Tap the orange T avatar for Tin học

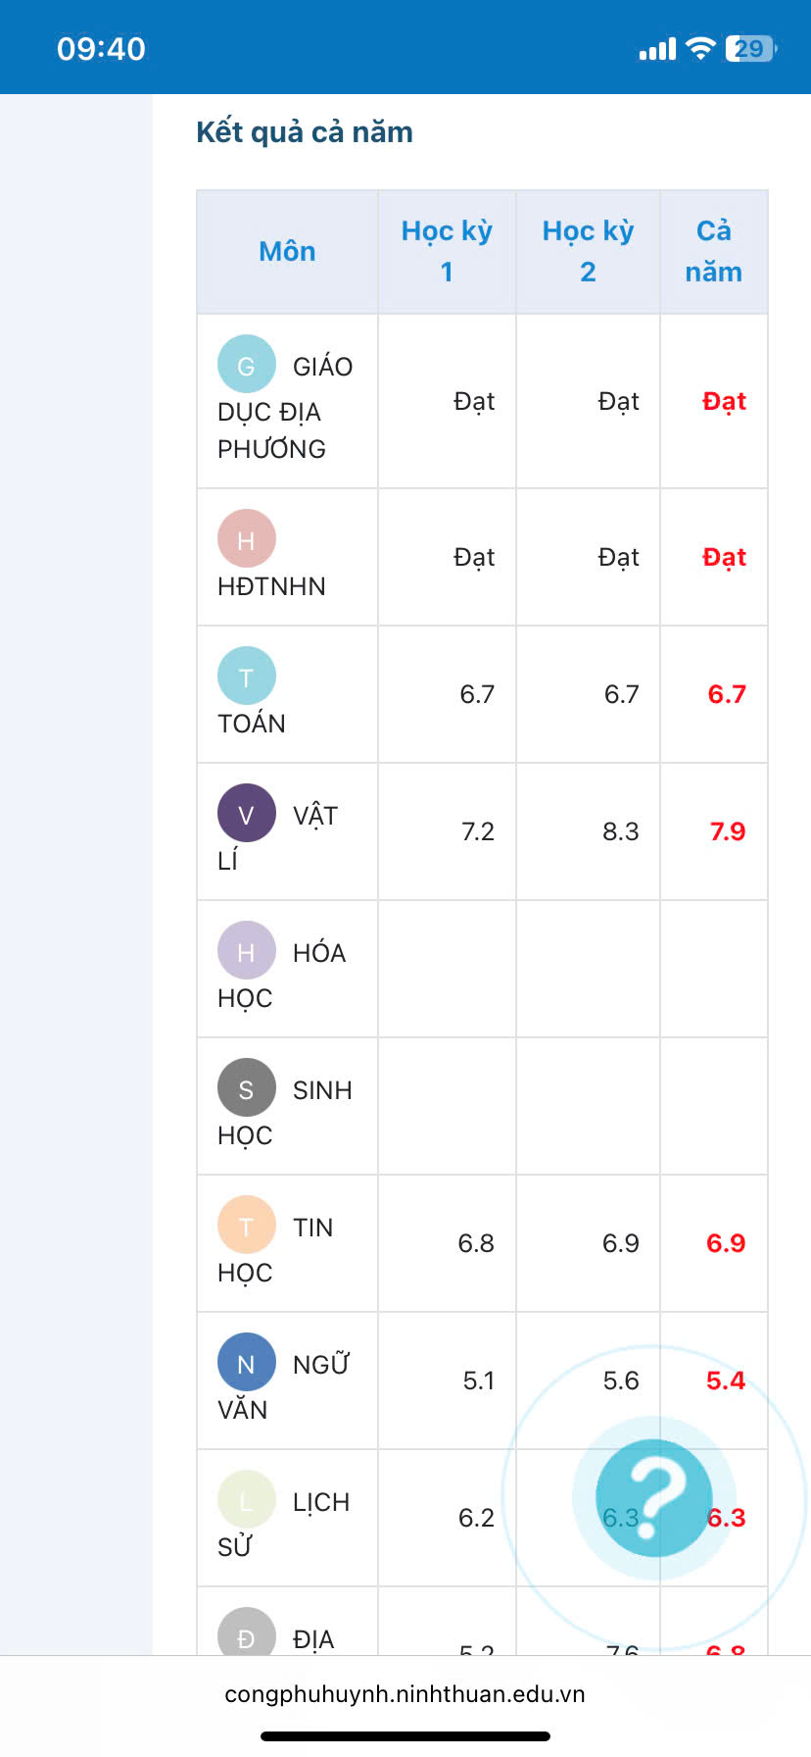(247, 1225)
